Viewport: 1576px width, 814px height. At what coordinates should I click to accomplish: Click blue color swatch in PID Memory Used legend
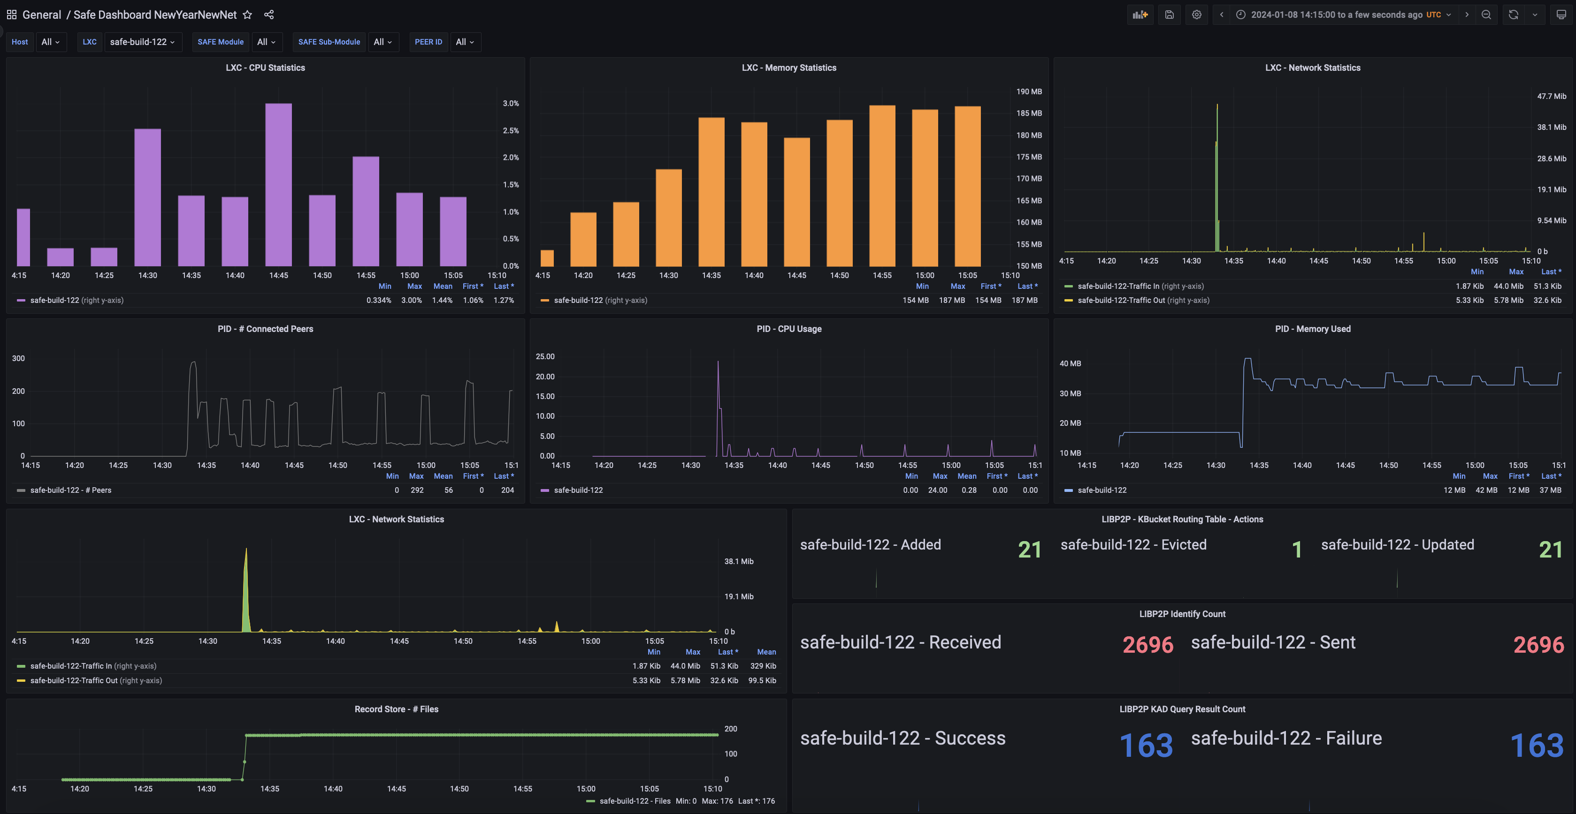point(1069,490)
